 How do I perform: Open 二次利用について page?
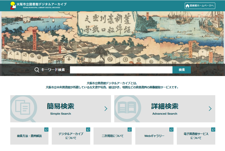[113, 136]
